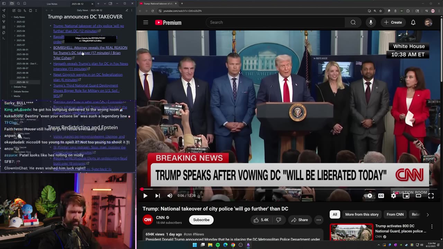Viewport: 443px width, 249px height.
Task: Switch the note to edit mode (pencil)
Action: click(127, 10)
